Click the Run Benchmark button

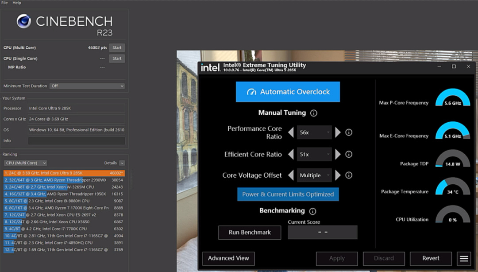tap(250, 233)
